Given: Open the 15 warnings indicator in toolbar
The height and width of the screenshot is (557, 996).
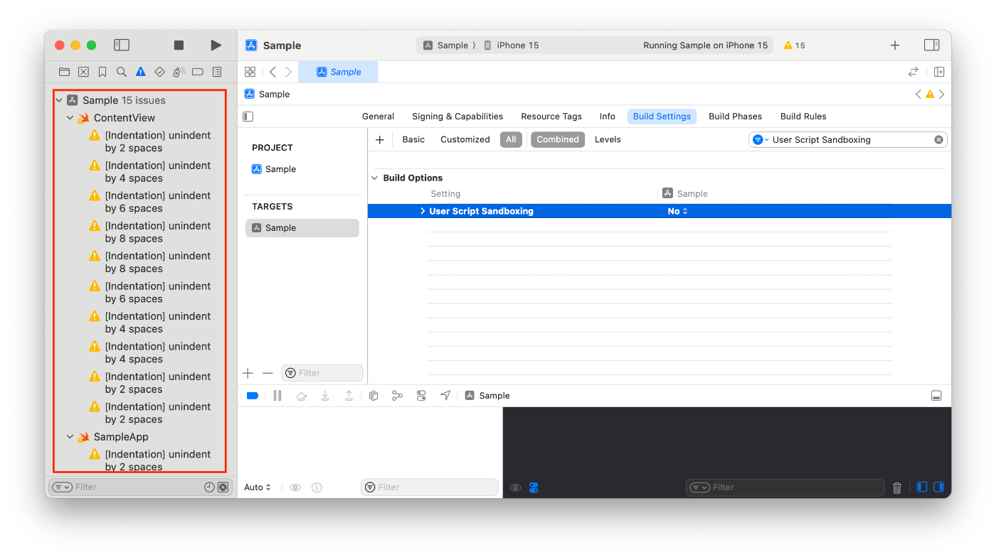Looking at the screenshot, I should pos(794,45).
